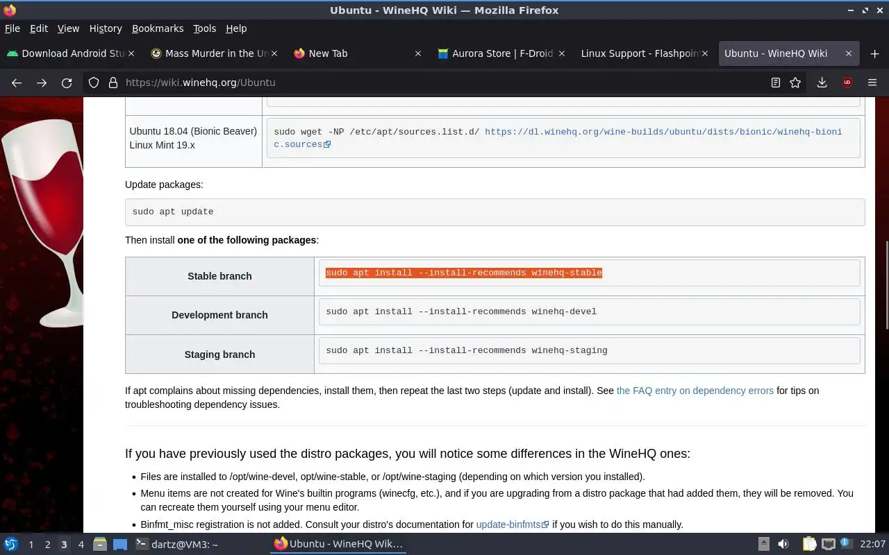
Task: Click the winehq-devel install command
Action: click(x=461, y=311)
